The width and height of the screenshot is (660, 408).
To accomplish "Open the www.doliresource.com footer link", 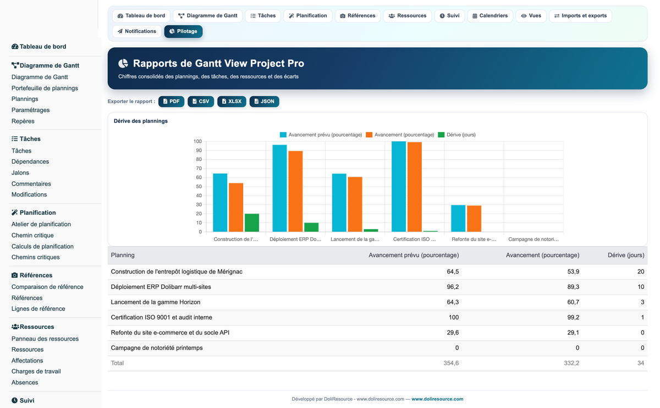I will (x=437, y=399).
